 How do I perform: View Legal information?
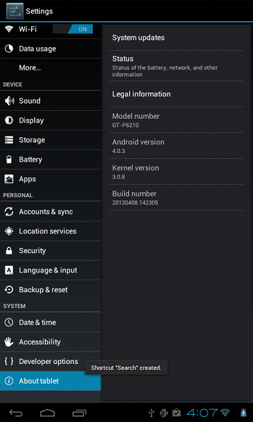(176, 94)
